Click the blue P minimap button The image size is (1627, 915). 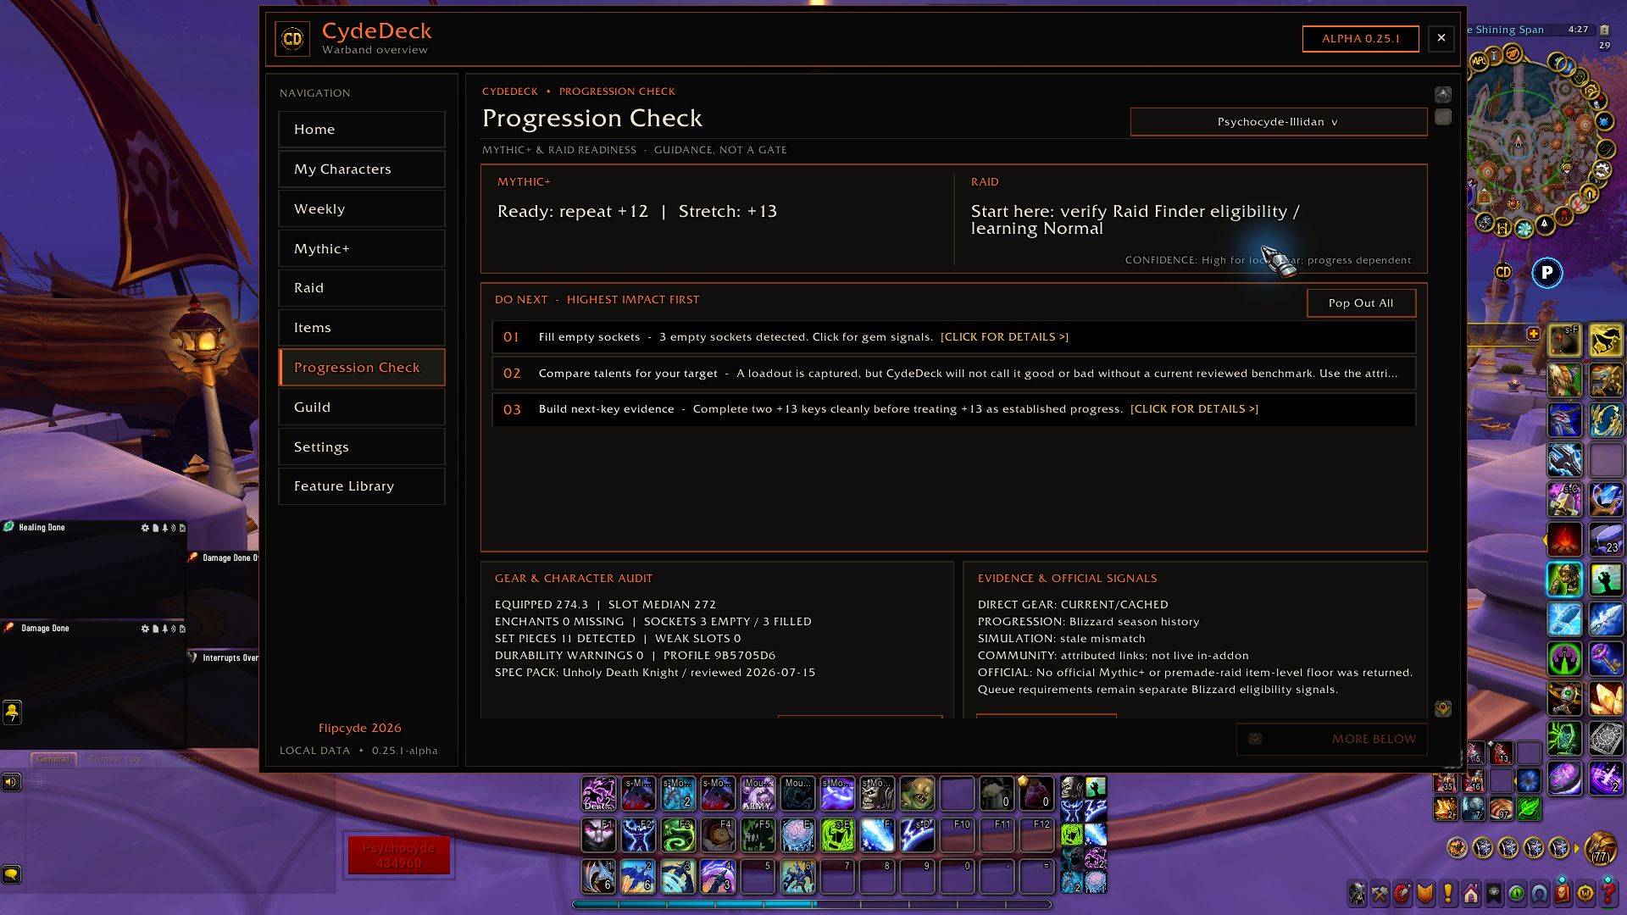[x=1547, y=273]
